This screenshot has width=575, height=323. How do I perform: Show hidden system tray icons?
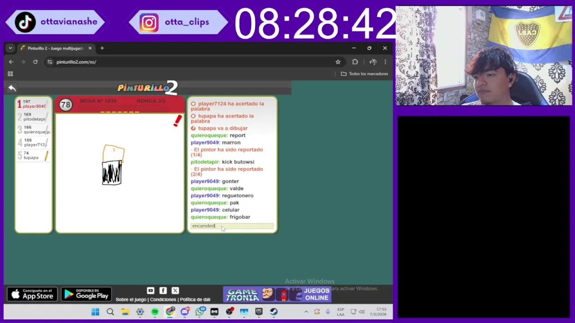(x=306, y=312)
